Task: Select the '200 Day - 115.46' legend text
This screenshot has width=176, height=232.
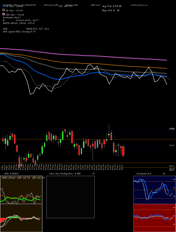Action: click(x=15, y=15)
